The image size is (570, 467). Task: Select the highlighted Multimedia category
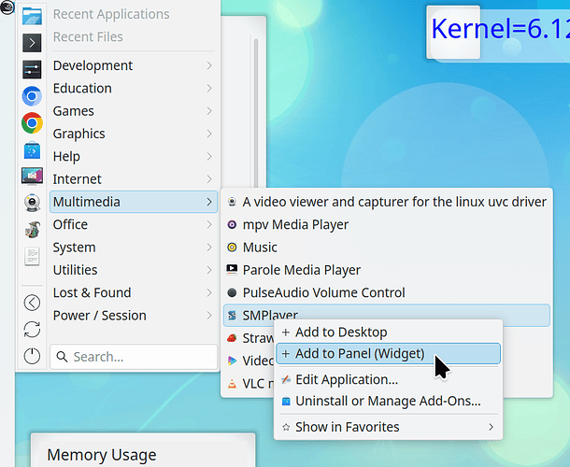click(x=134, y=202)
